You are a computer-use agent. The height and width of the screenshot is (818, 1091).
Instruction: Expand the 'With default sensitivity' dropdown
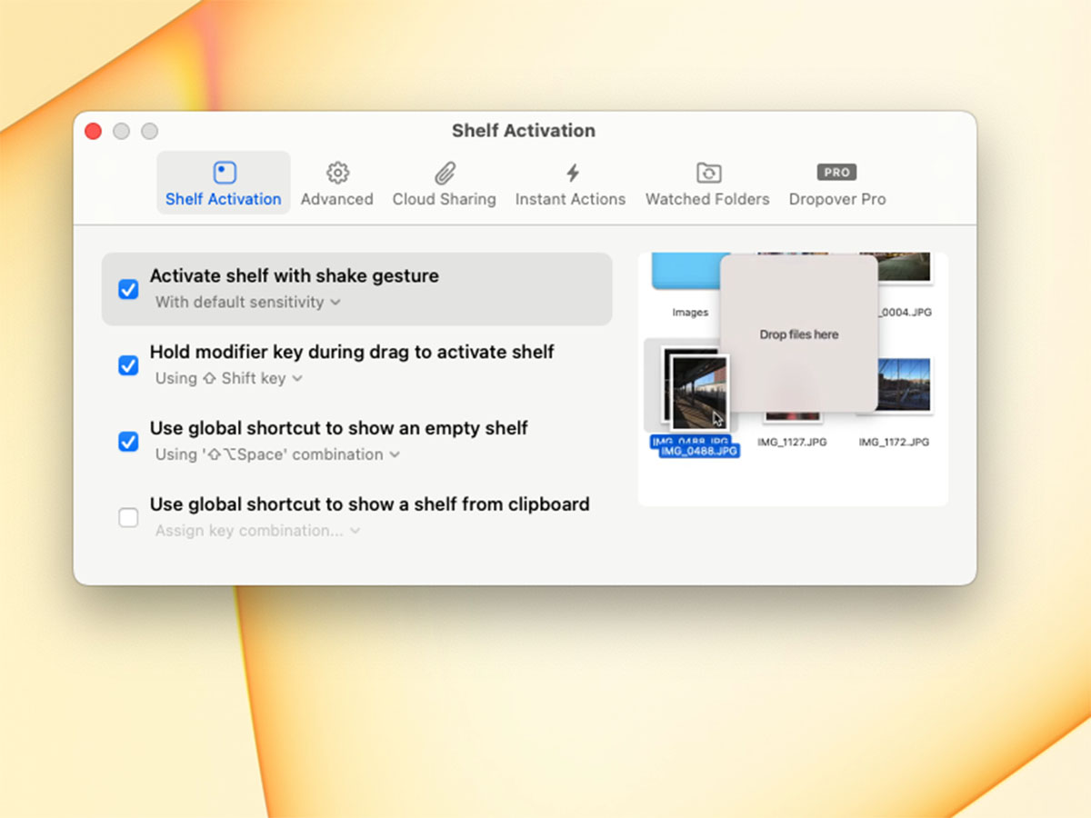[248, 302]
